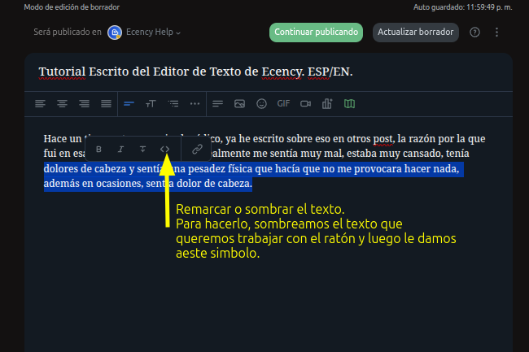Viewport: 529px width, 352px height.
Task: Insert a list from toolbar
Action: pos(173,104)
